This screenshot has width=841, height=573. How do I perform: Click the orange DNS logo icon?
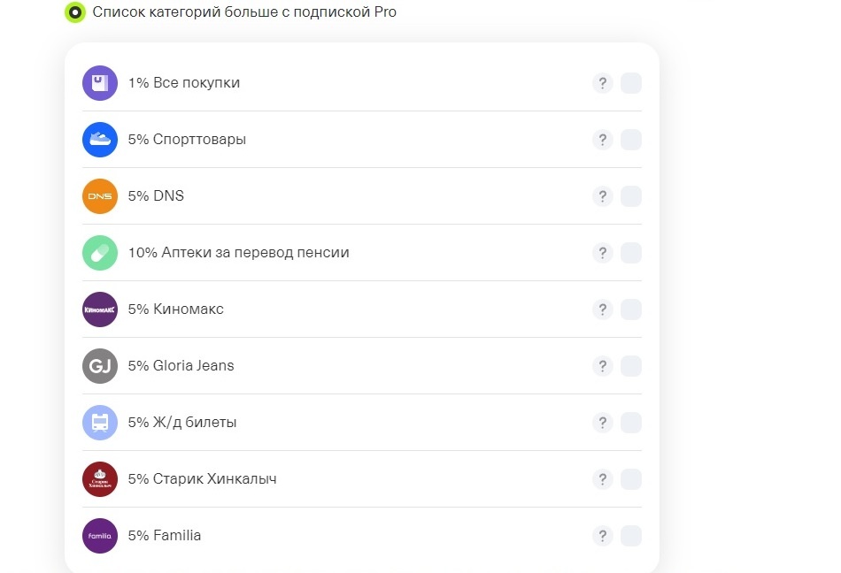point(100,196)
